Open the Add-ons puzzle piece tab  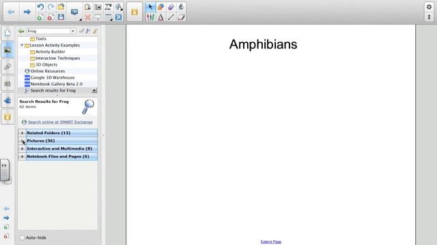[8, 100]
